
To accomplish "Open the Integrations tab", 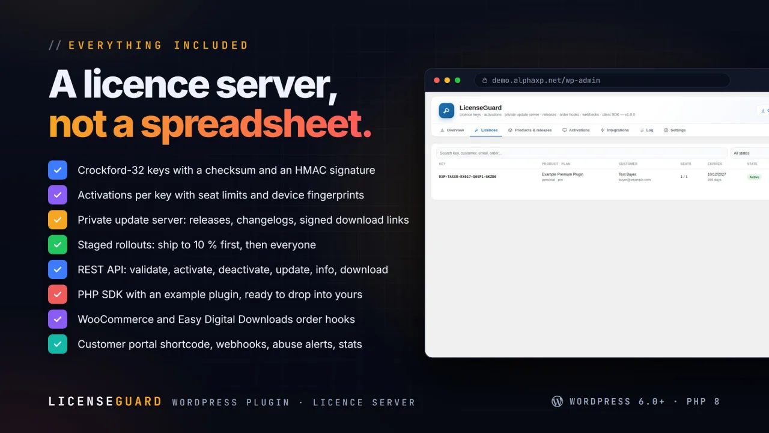I will tap(615, 130).
